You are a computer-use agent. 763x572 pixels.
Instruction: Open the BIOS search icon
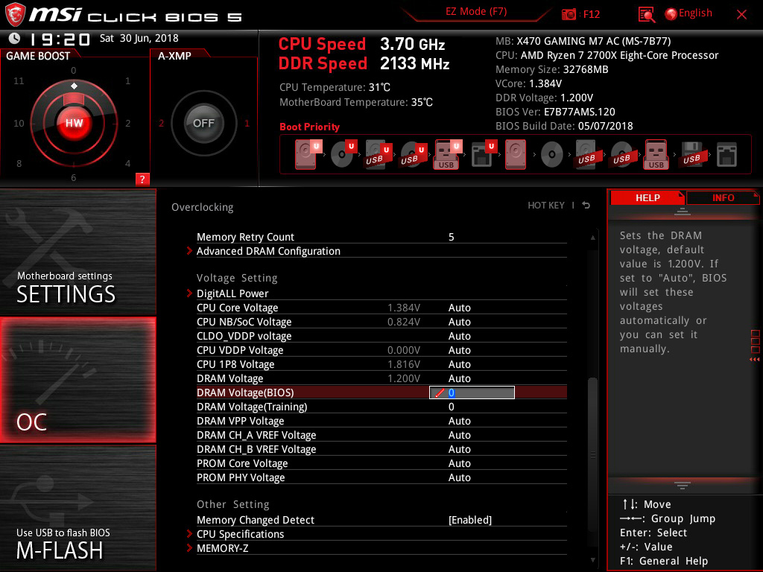(x=646, y=15)
